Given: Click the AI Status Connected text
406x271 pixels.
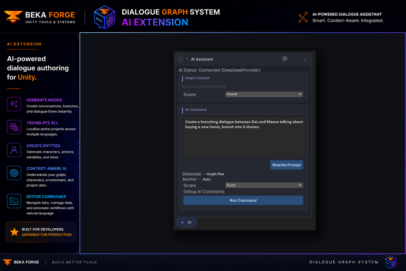Looking at the screenshot, I should click(219, 70).
